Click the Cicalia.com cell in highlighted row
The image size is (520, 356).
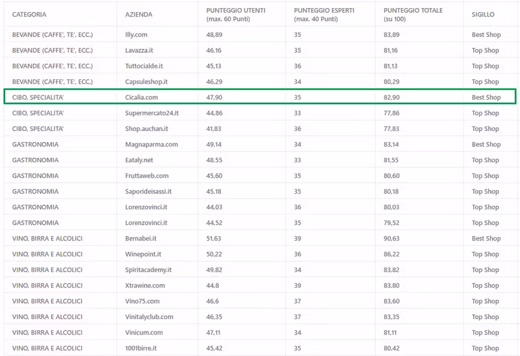pyautogui.click(x=141, y=97)
